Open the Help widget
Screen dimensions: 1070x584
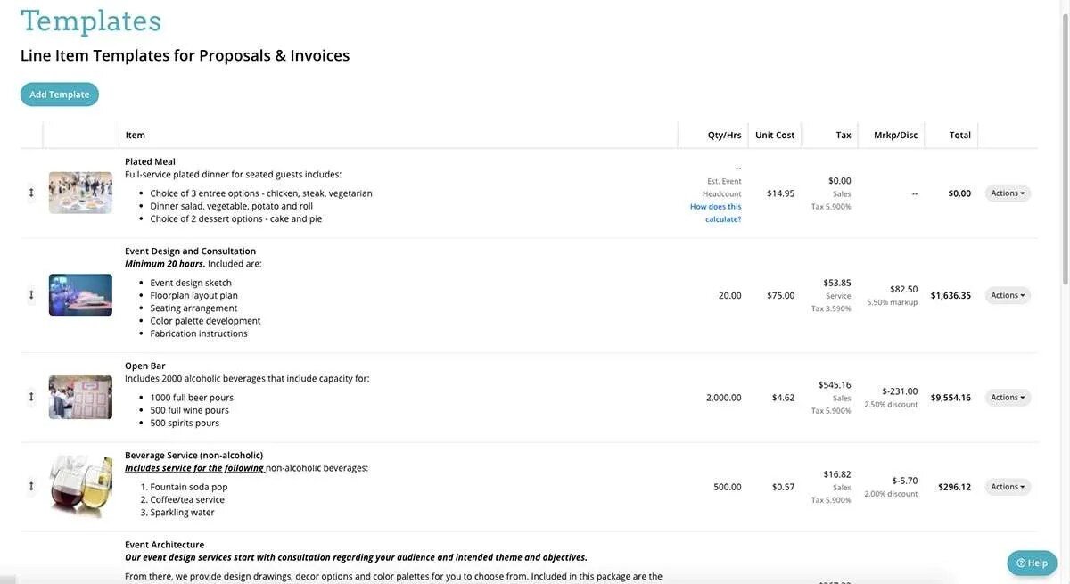tap(1032, 563)
